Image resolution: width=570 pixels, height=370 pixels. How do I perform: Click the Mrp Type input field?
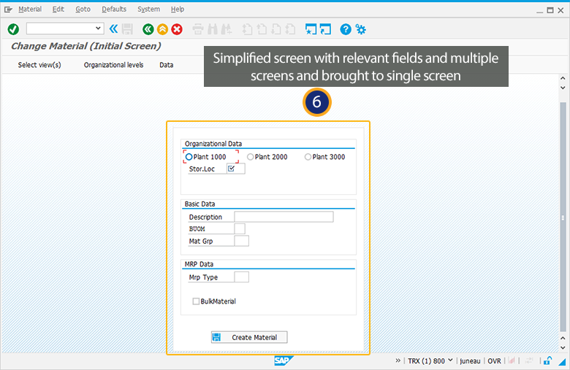pyautogui.click(x=242, y=277)
